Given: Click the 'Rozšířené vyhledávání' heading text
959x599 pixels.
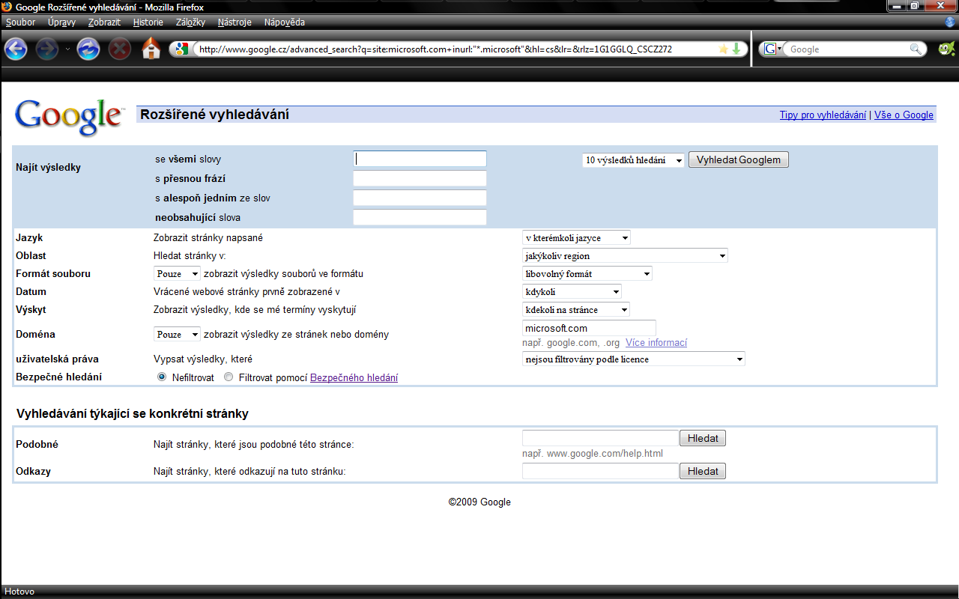Looking at the screenshot, I should point(215,115).
